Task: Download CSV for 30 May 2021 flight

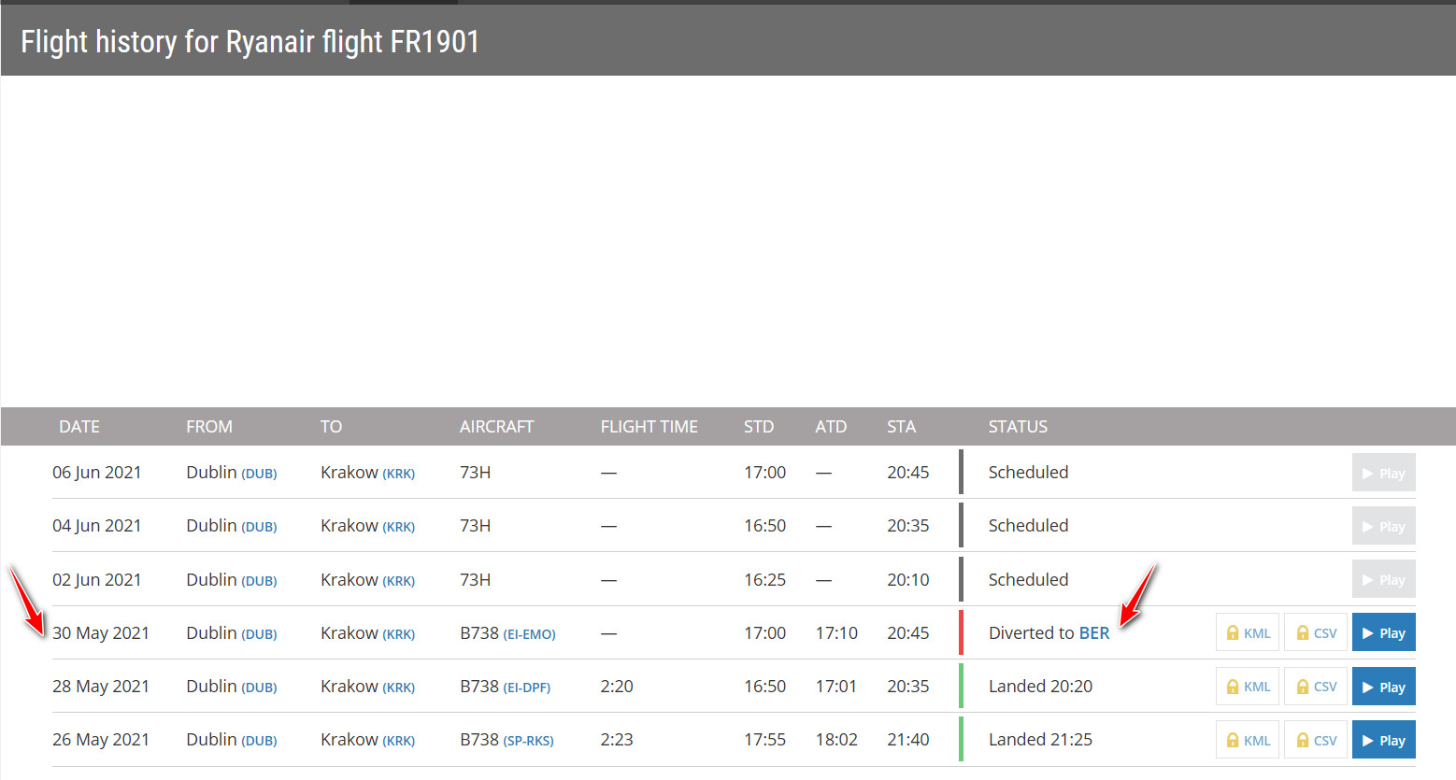Action: [x=1316, y=632]
